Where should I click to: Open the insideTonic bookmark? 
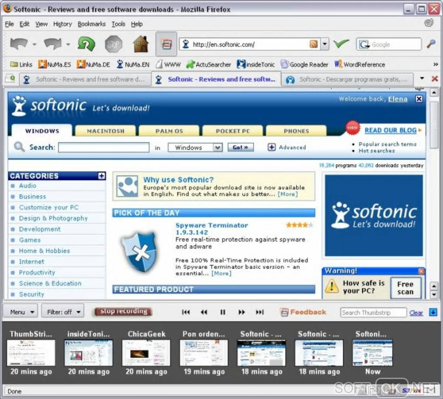256,64
